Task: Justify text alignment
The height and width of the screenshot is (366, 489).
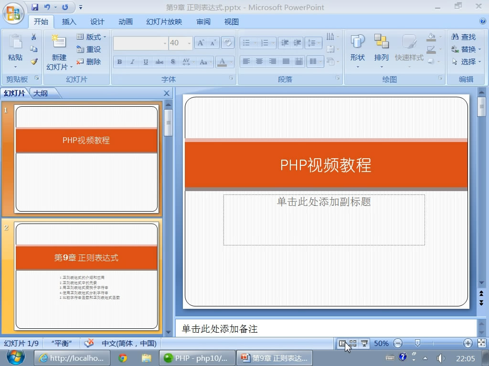Action: click(286, 61)
